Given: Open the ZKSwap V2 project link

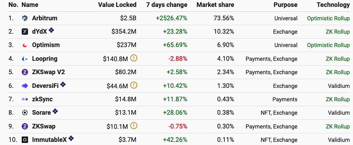Looking at the screenshot, I should pyautogui.click(x=48, y=72).
